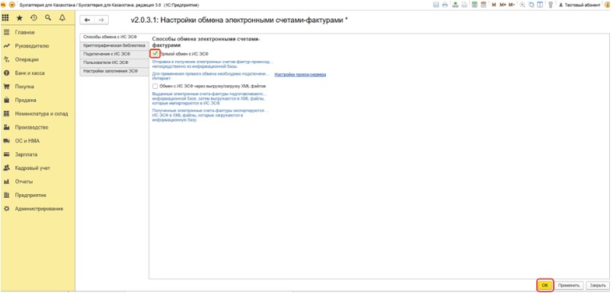The height and width of the screenshot is (293, 613).
Task: Open the calculator icon in top toolbar
Action: [474, 5]
